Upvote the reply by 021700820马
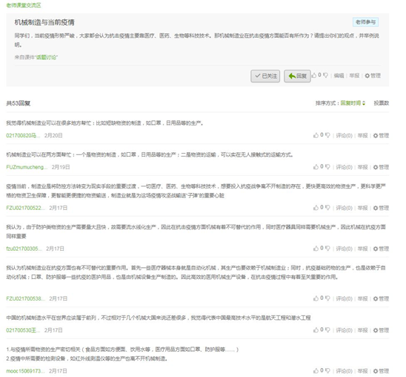The width and height of the screenshot is (406, 377). click(x=316, y=135)
